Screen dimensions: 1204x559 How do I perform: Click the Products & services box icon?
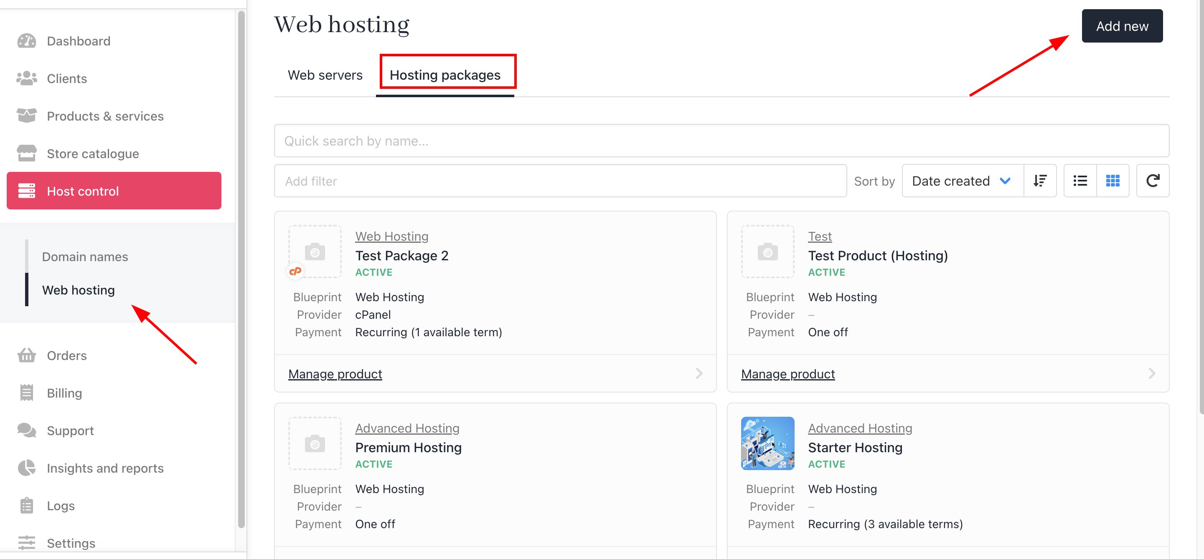(27, 116)
